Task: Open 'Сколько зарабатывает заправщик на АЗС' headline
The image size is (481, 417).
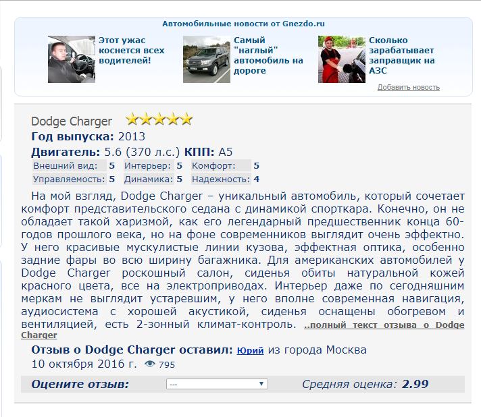Action: point(401,55)
